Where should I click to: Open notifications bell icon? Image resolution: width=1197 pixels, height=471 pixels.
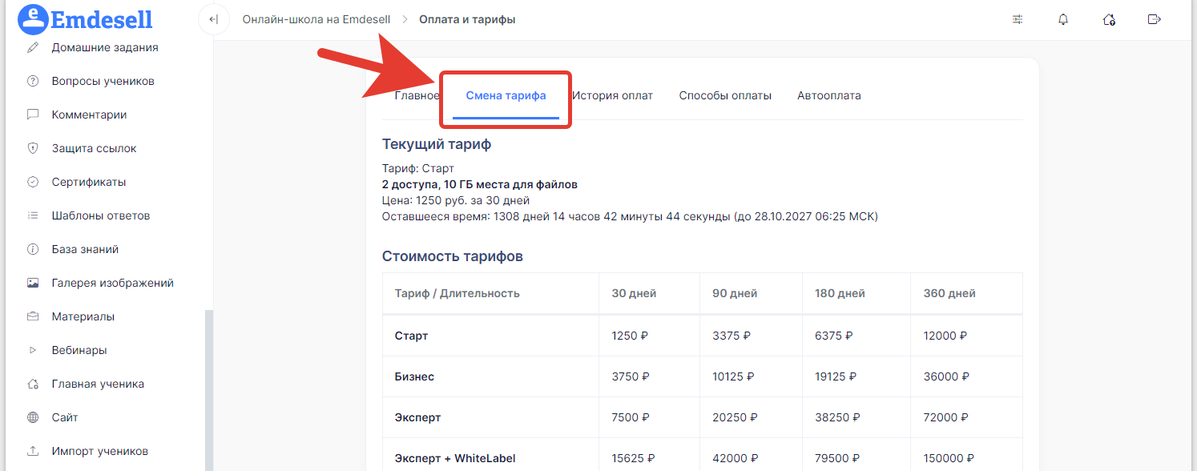coord(1063,19)
